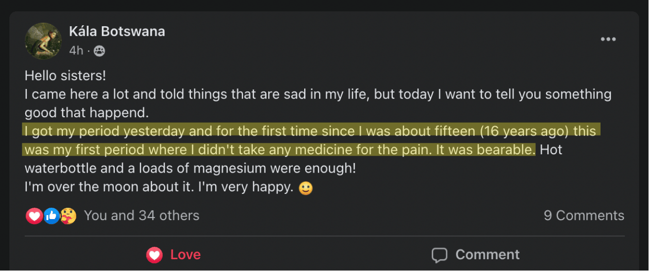The height and width of the screenshot is (271, 649).
Task: Click the blue thumbs-up reaction icon
Action: pyautogui.click(x=51, y=216)
